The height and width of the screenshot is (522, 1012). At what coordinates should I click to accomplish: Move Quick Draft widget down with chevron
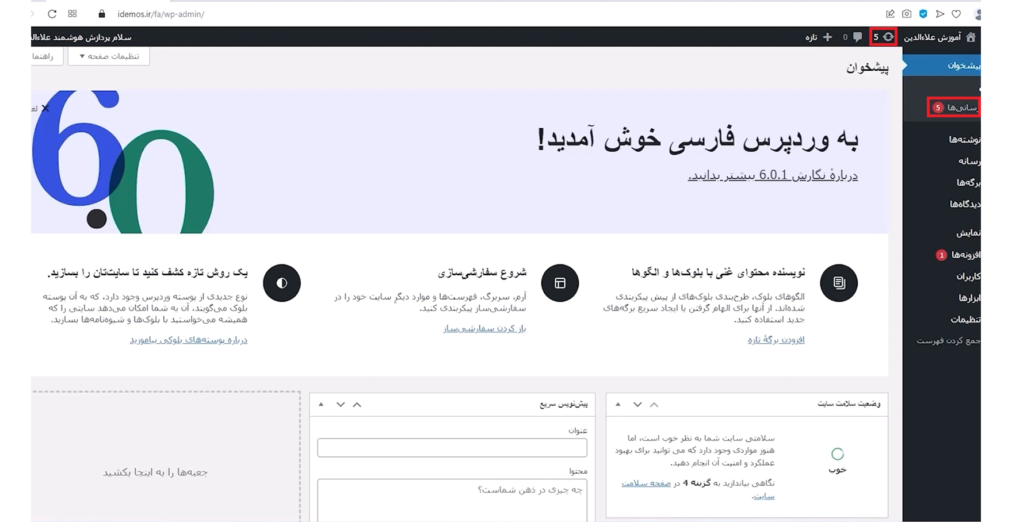coord(341,405)
